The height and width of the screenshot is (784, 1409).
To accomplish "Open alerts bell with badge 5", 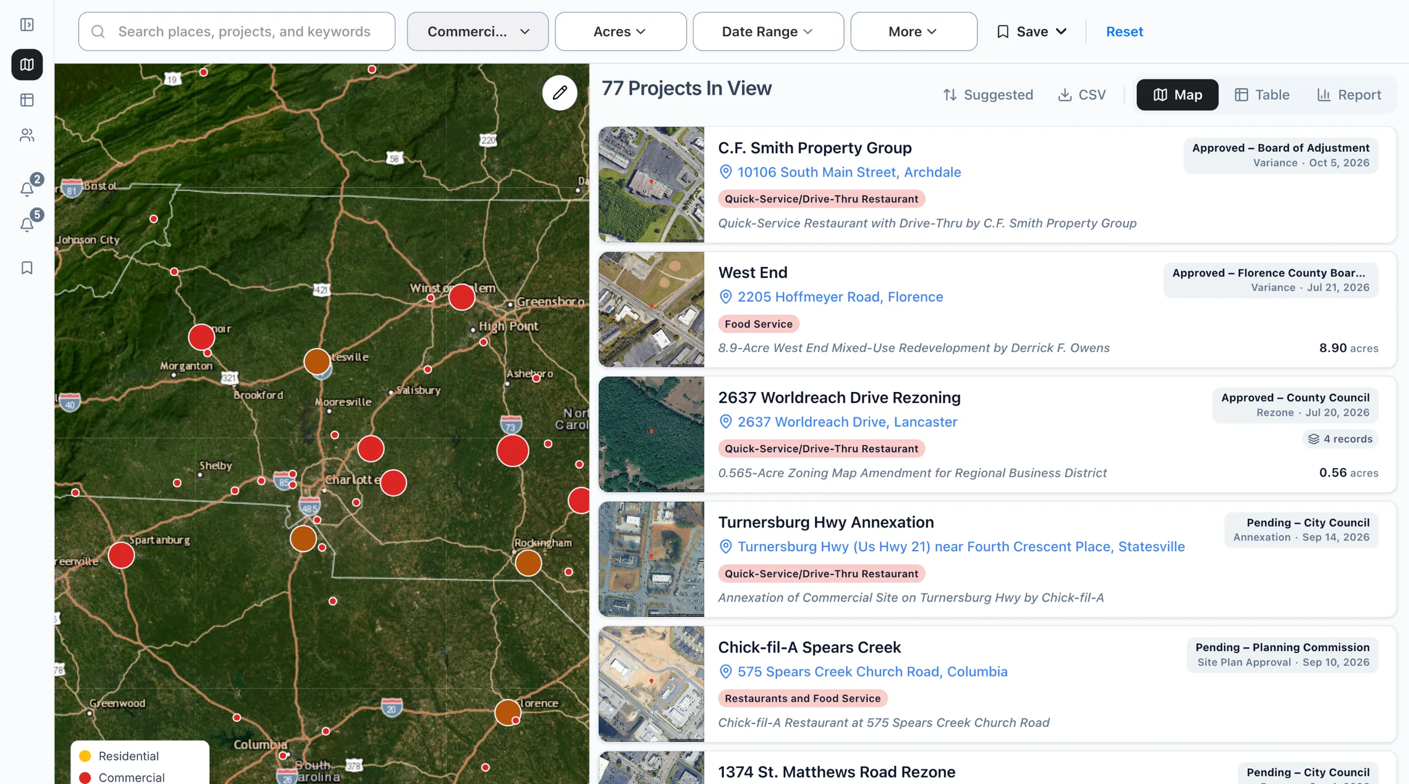I will click(x=27, y=225).
